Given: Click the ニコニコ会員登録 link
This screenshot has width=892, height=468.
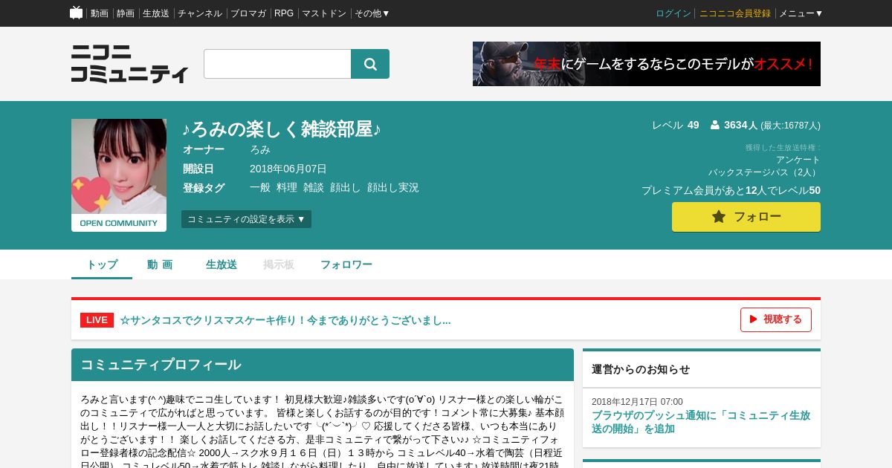Looking at the screenshot, I should [735, 13].
